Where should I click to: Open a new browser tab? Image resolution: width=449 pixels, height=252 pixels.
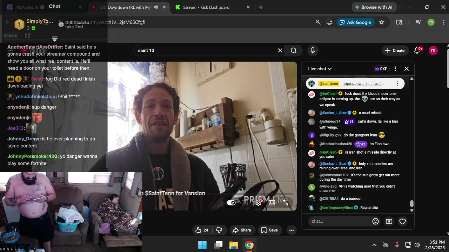pyautogui.click(x=261, y=7)
